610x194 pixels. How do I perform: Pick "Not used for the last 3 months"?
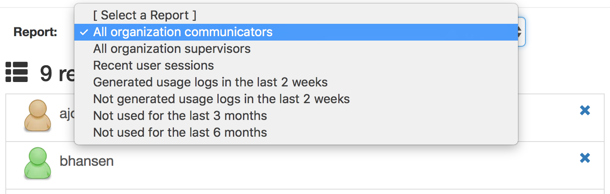pos(180,116)
